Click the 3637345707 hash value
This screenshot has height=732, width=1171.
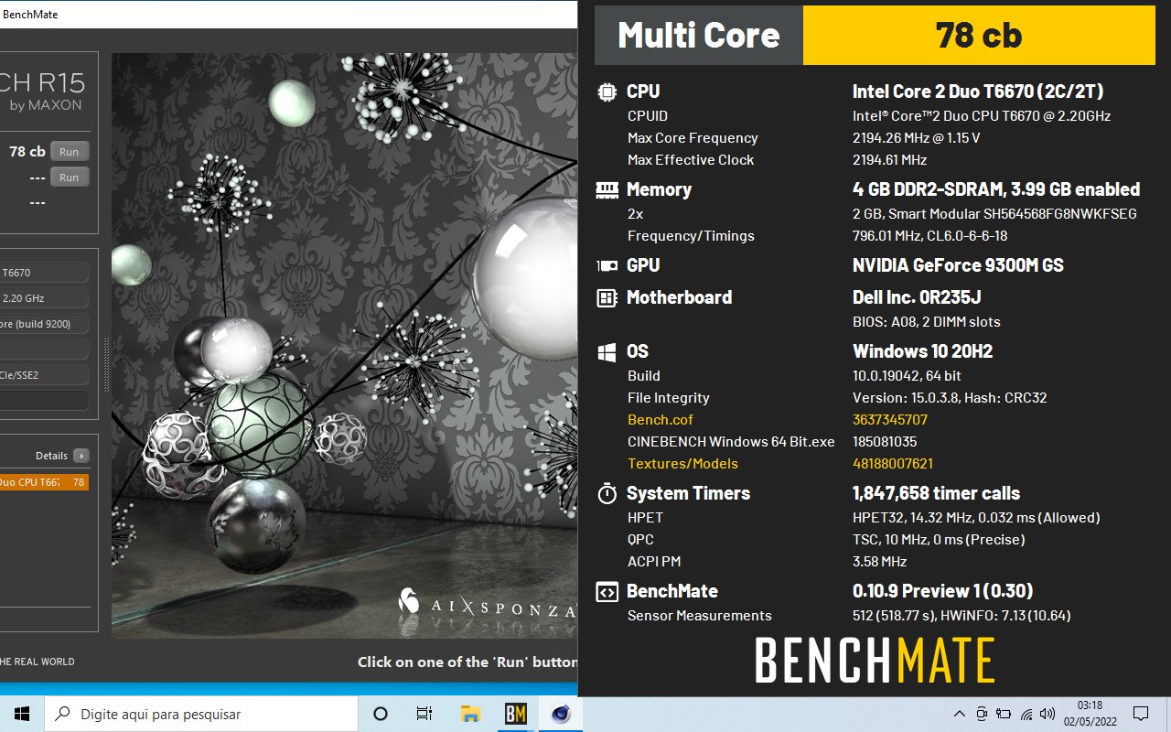point(890,420)
